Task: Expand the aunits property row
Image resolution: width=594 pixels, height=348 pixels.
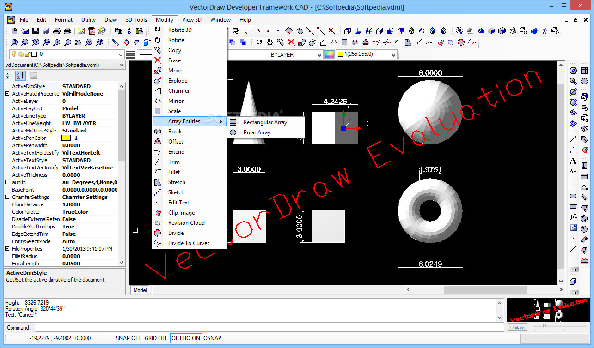Action: [7, 182]
